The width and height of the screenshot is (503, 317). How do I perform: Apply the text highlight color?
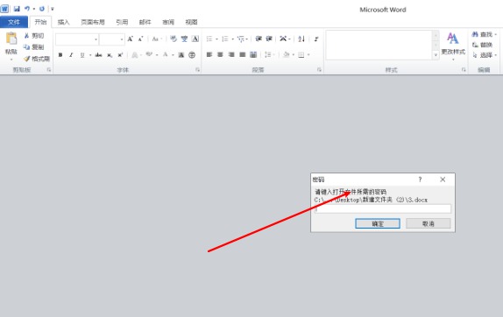pyautogui.click(x=149, y=55)
